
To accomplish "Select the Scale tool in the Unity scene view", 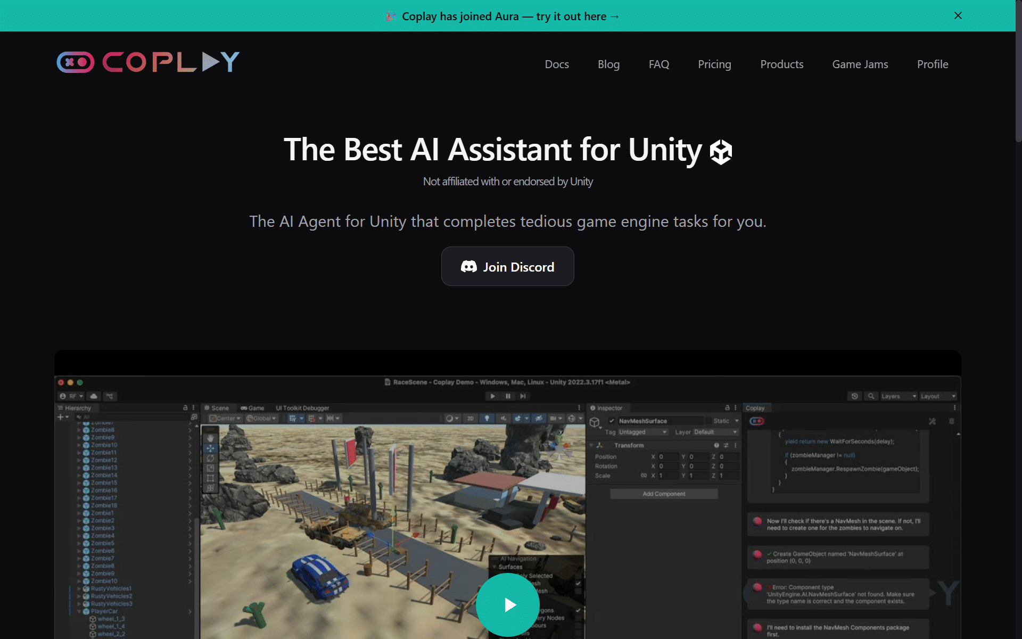I will click(x=210, y=468).
